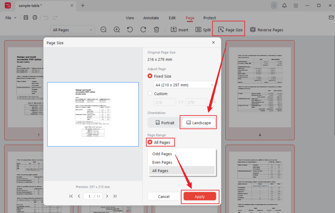Save the document using the save icon
Image resolution: width=335 pixels, height=213 pixels.
(26, 17)
